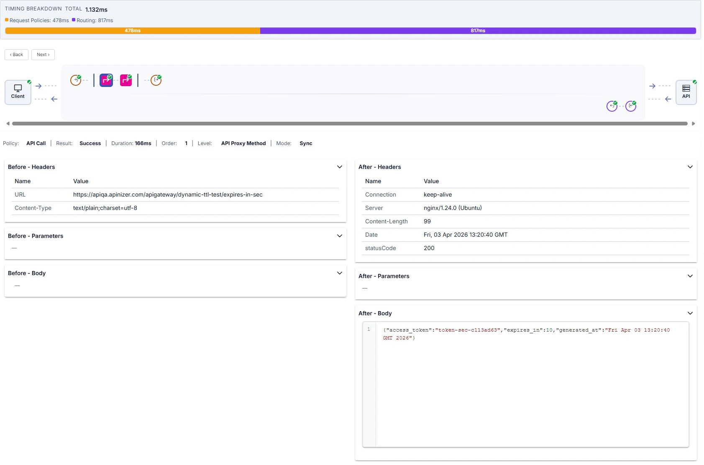Click the purple 817ms timing segment

pos(478,31)
